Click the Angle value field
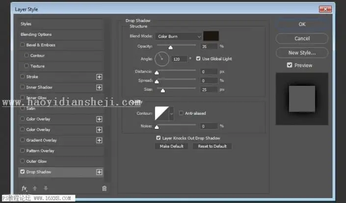The width and height of the screenshot is (346, 203). coord(180,59)
